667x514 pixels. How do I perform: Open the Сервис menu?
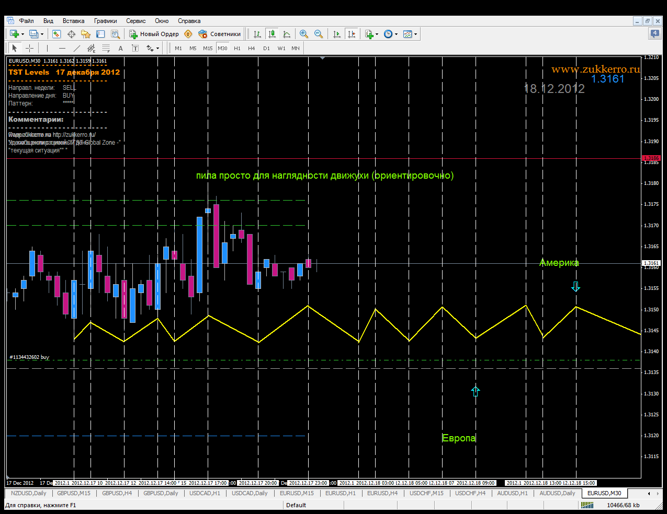coord(135,21)
